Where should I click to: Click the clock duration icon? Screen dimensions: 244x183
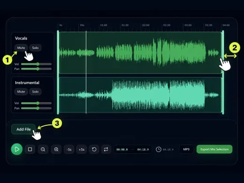coord(159,149)
